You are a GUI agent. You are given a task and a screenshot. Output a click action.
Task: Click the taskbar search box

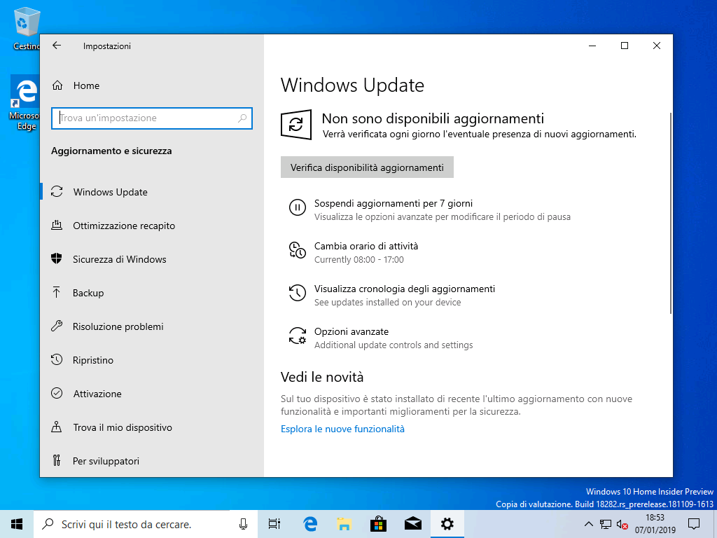pyautogui.click(x=146, y=524)
